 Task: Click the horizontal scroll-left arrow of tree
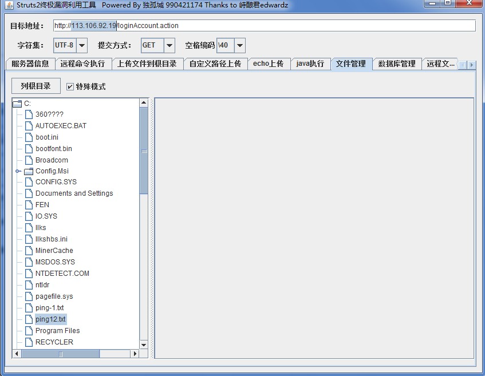17,354
